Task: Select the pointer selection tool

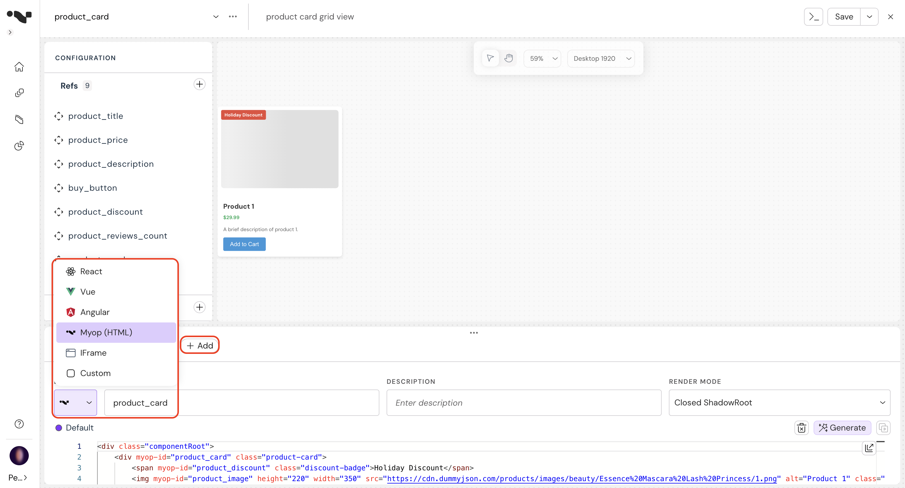Action: 490,58
